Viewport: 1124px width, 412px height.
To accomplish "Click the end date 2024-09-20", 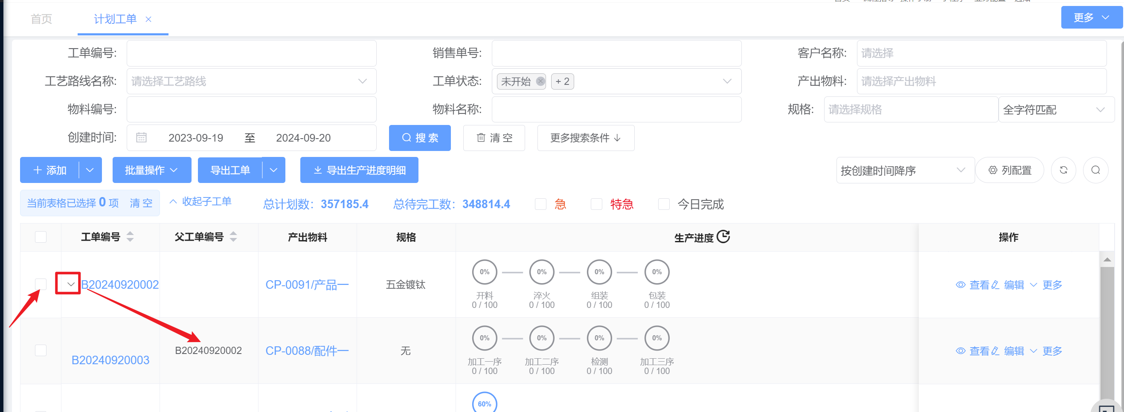I will pyautogui.click(x=303, y=138).
